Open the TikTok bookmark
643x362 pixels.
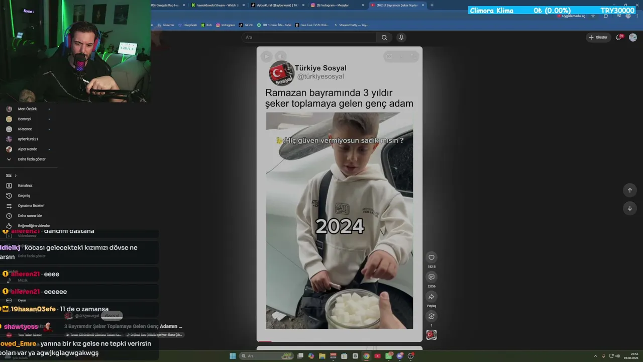point(246,25)
